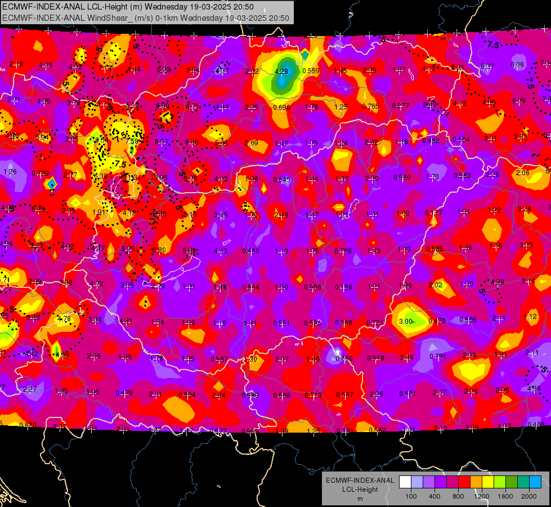Pick the yellow legend color swatch
Image resolution: width=551 pixels, height=507 pixels.
488,482
